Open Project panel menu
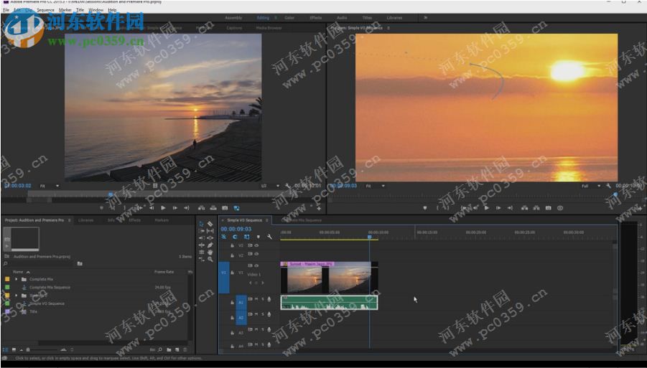This screenshot has height=368, width=647. [x=70, y=220]
